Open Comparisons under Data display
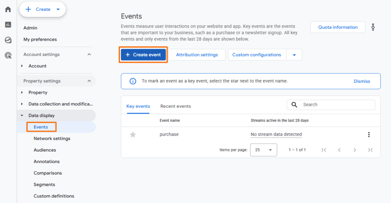 click(48, 173)
